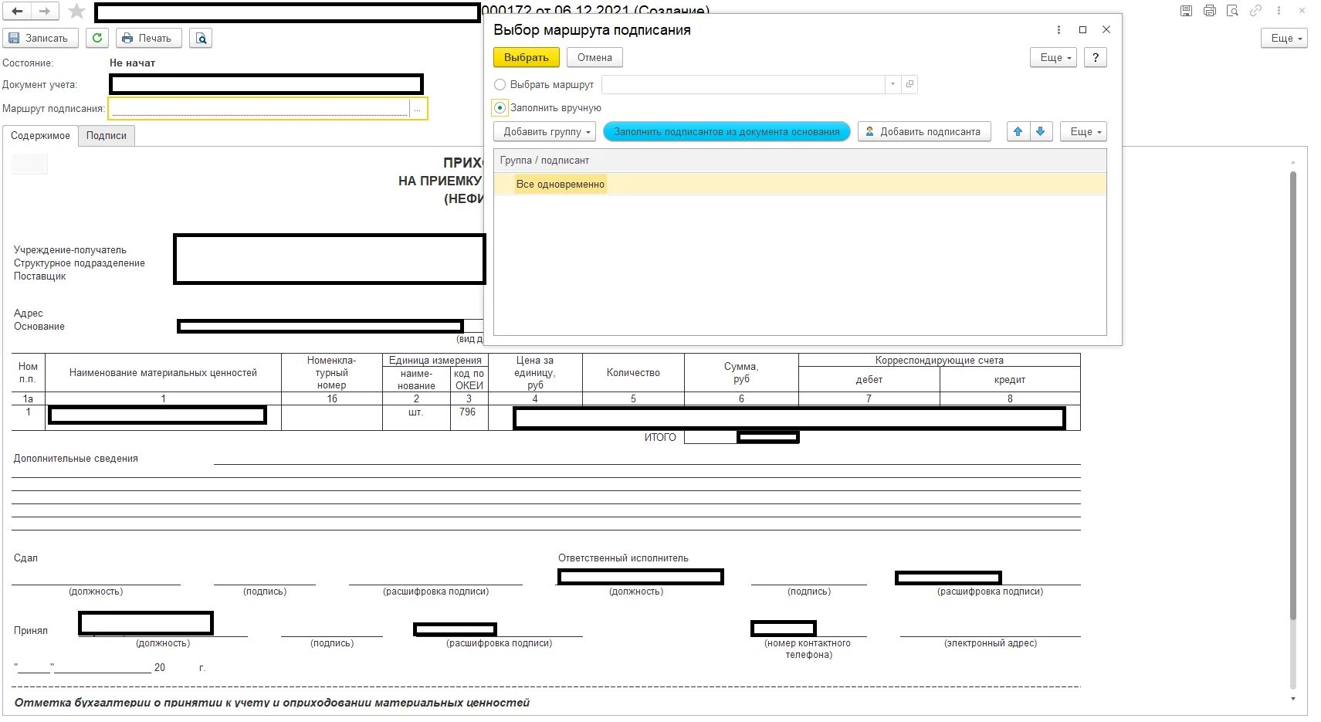Open the main window's three-dot menu at top right
This screenshot has width=1321, height=722.
coord(1279,11)
